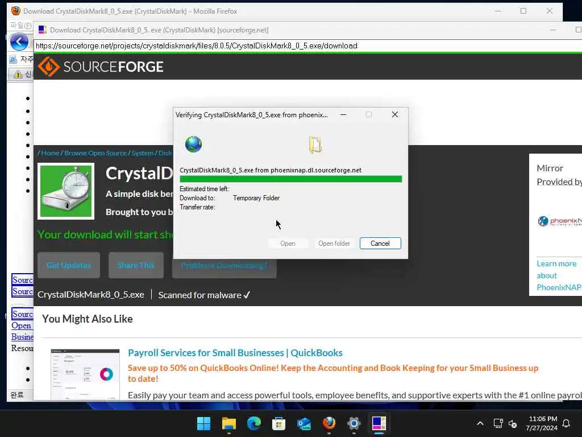Click the Get Updates button

click(x=69, y=265)
